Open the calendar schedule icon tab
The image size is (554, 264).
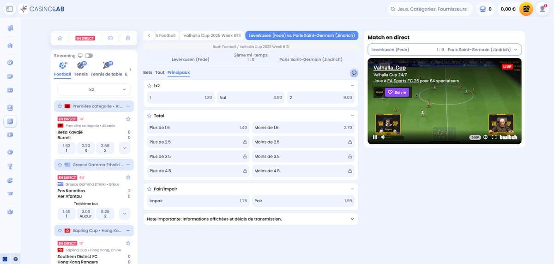110,38
